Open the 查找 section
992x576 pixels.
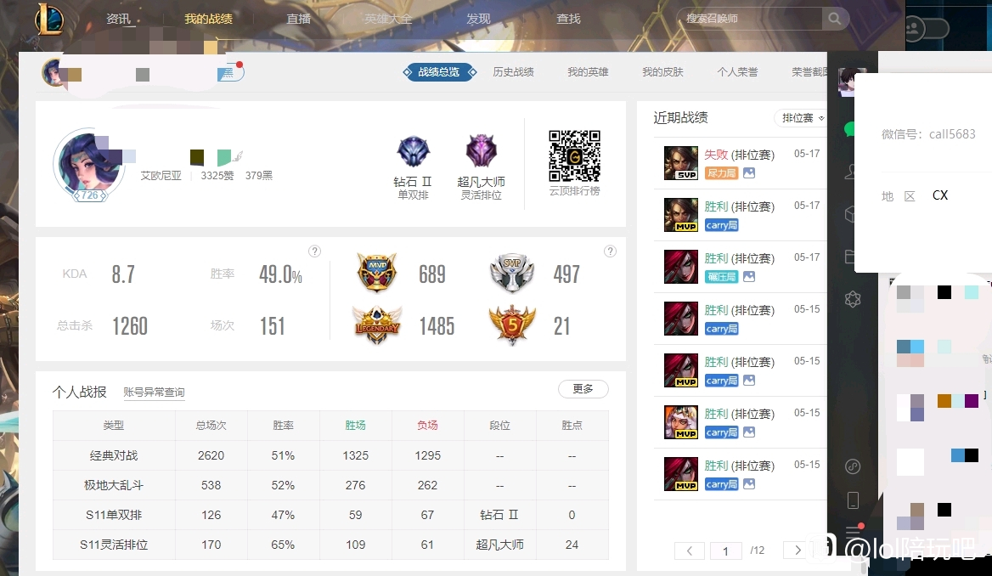click(568, 19)
